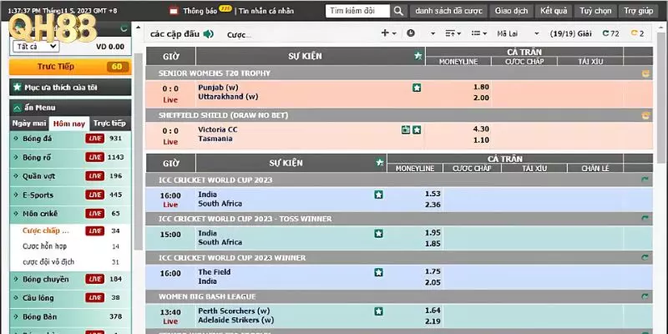Click the search magnifier icon
668x334 pixels.
pyautogui.click(x=398, y=11)
